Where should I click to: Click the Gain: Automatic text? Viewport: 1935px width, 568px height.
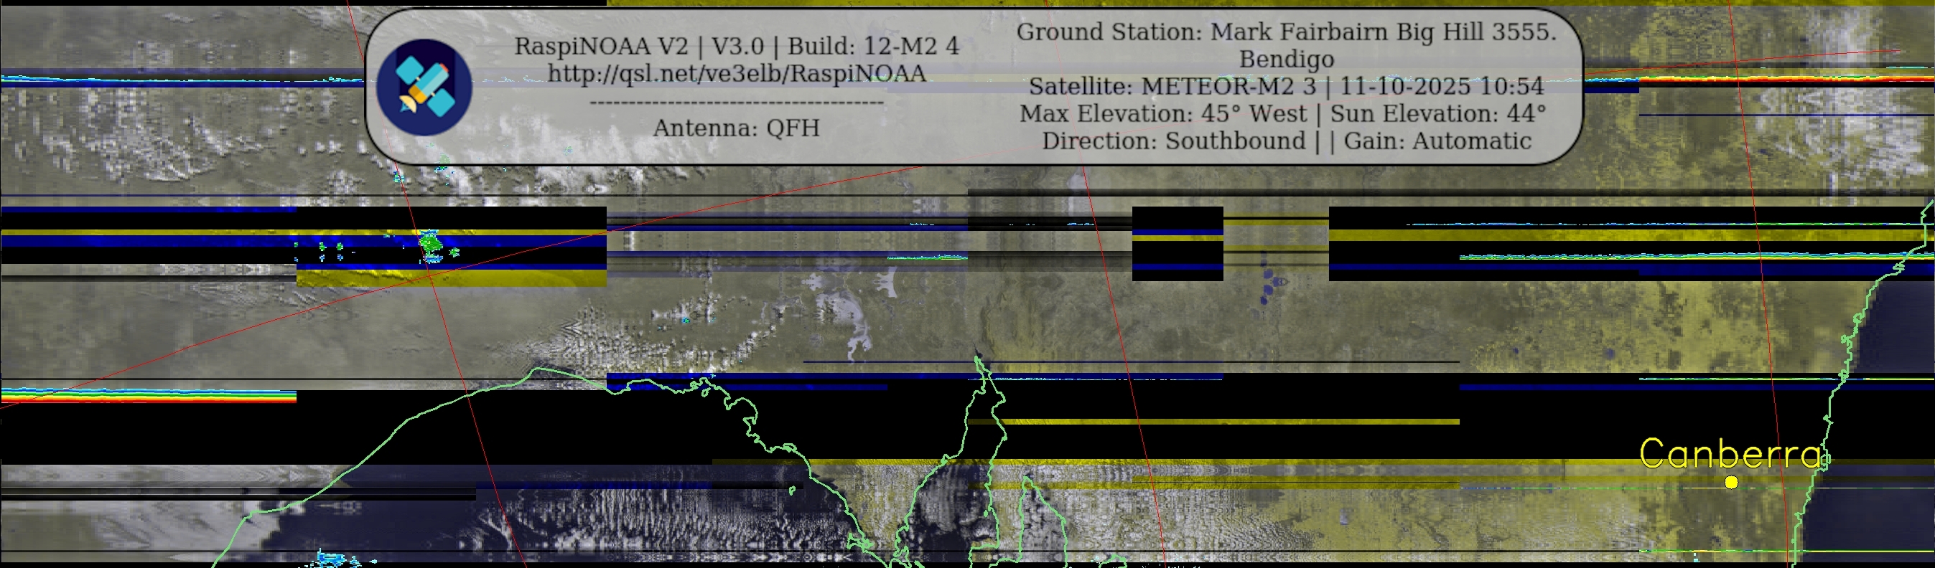point(1437,141)
